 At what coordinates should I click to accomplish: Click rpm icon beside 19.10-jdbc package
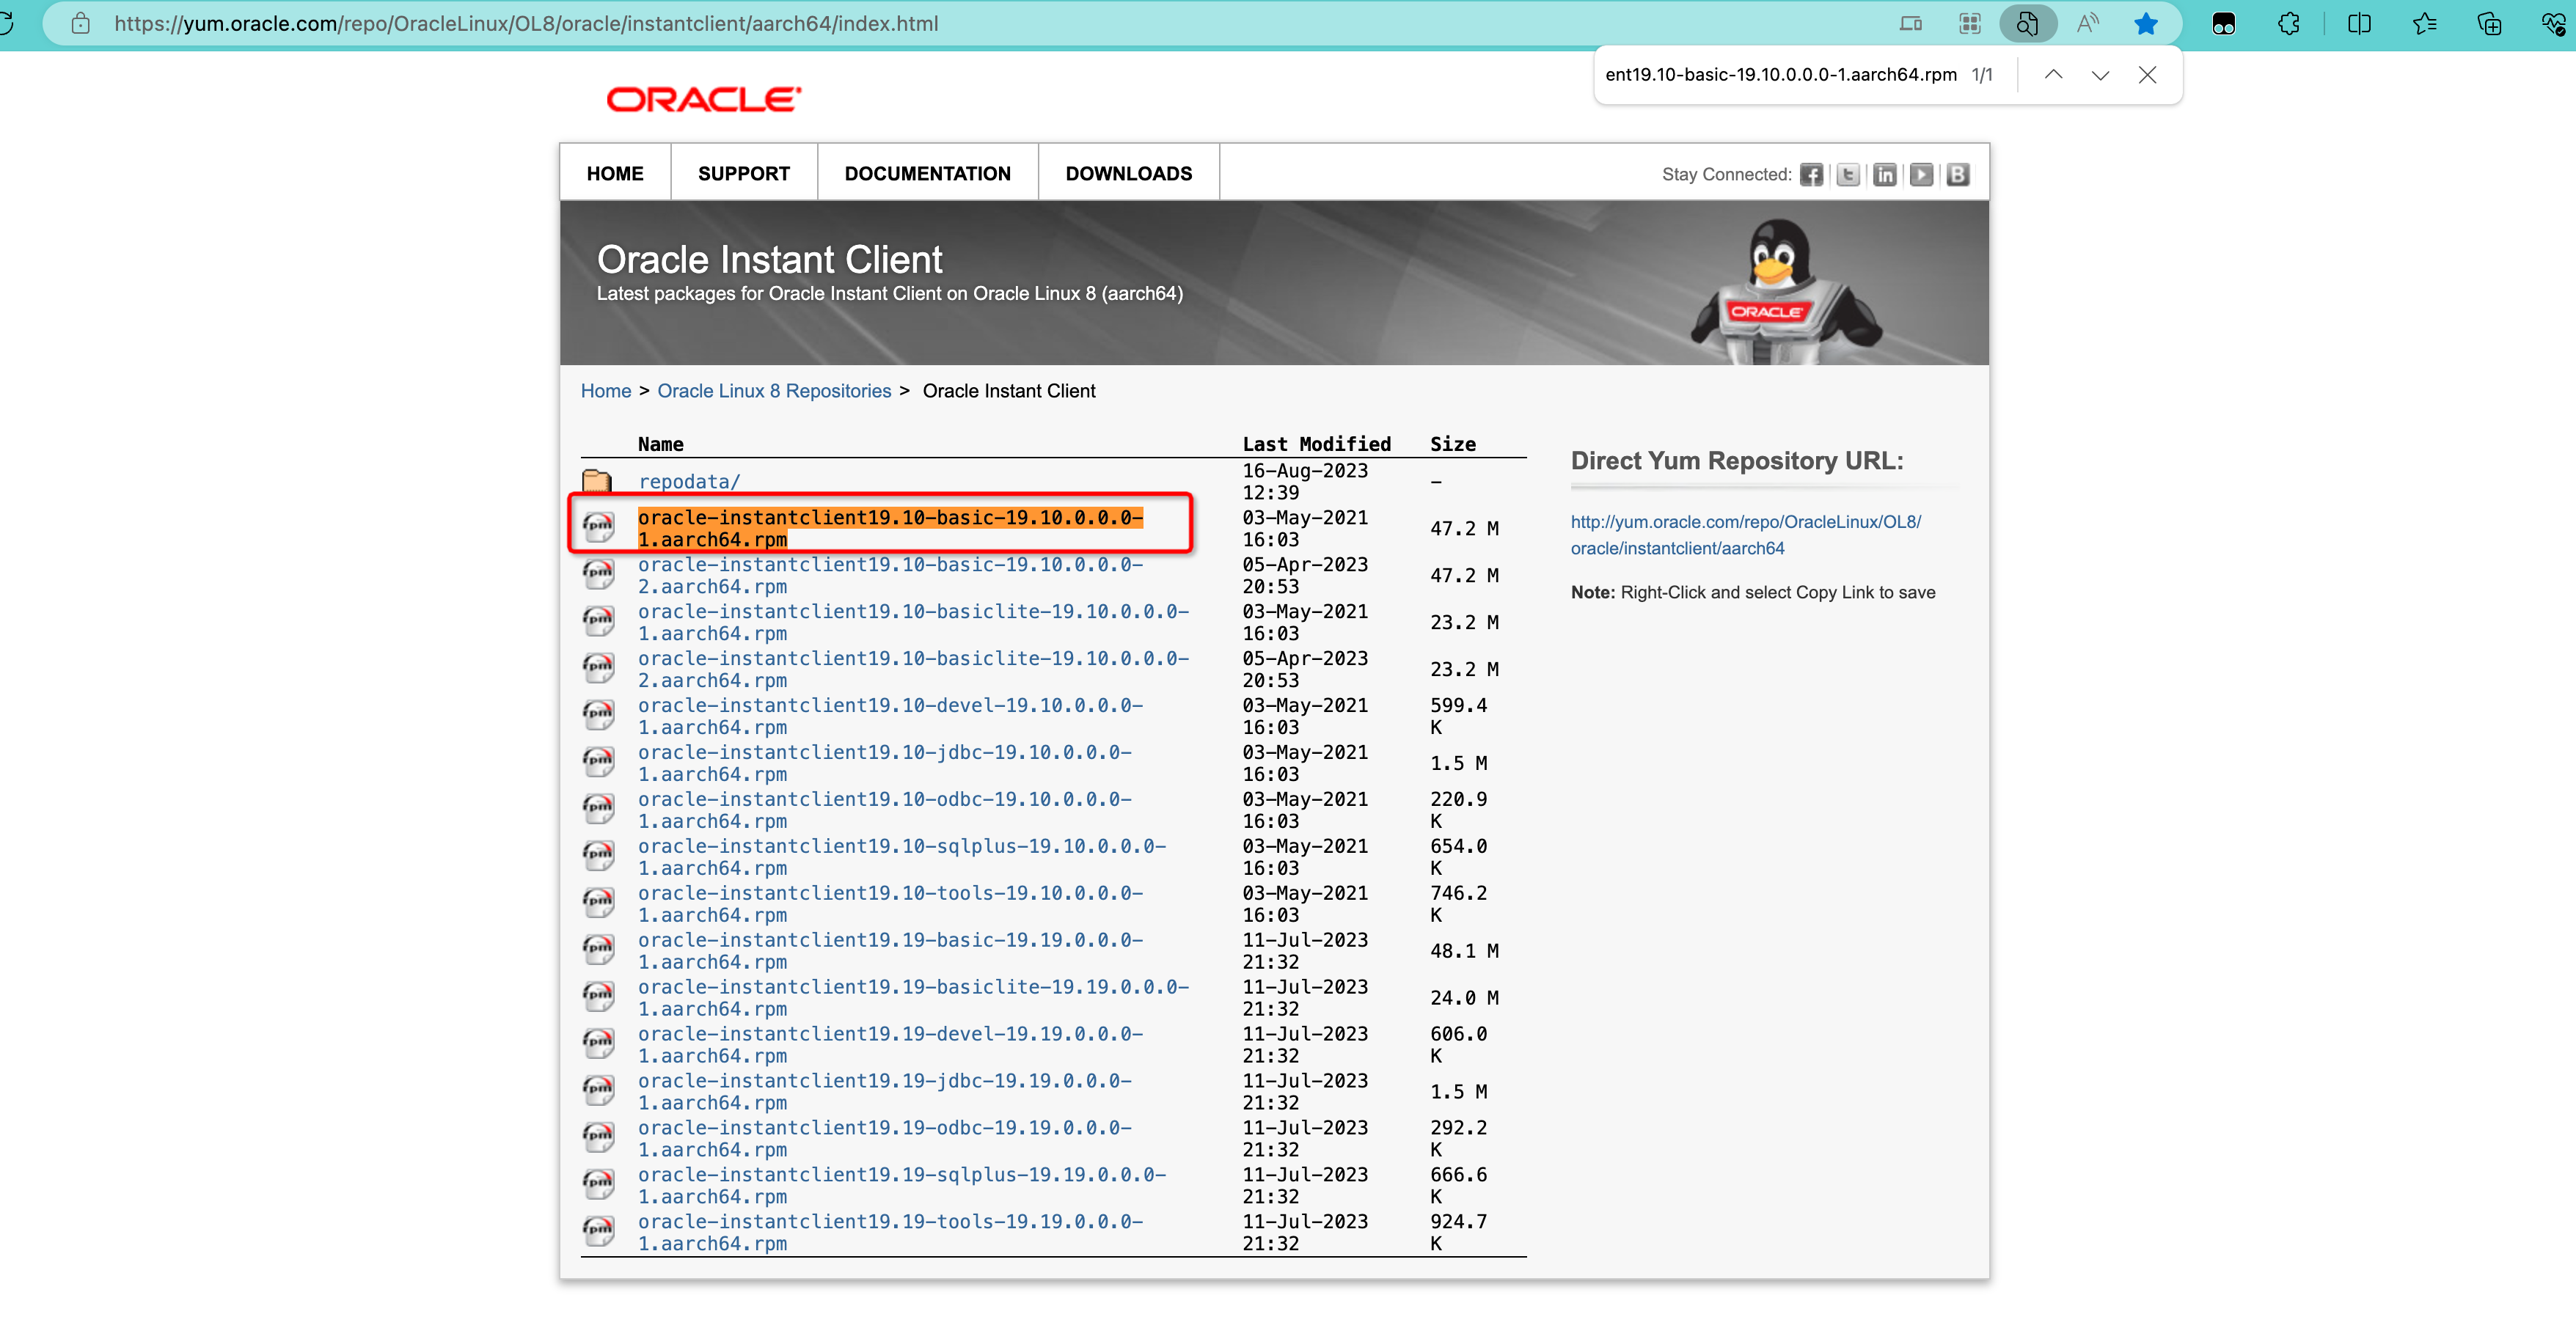(598, 762)
